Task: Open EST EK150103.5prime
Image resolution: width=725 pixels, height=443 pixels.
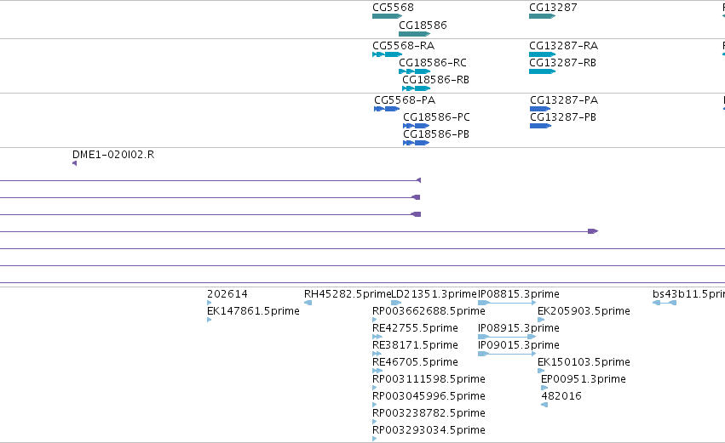Action: pos(584,362)
